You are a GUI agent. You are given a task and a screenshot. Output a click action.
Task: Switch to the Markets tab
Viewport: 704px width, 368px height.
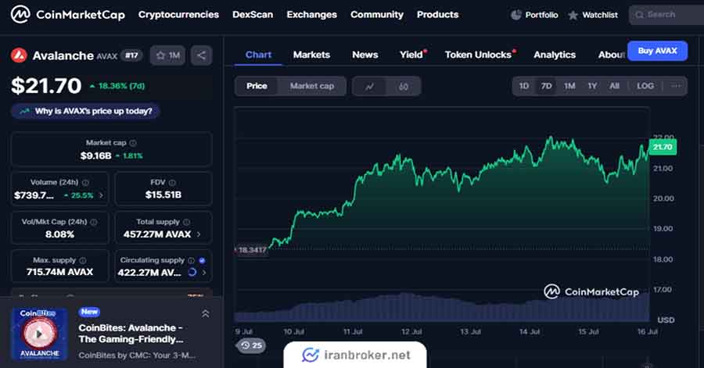[x=311, y=55]
